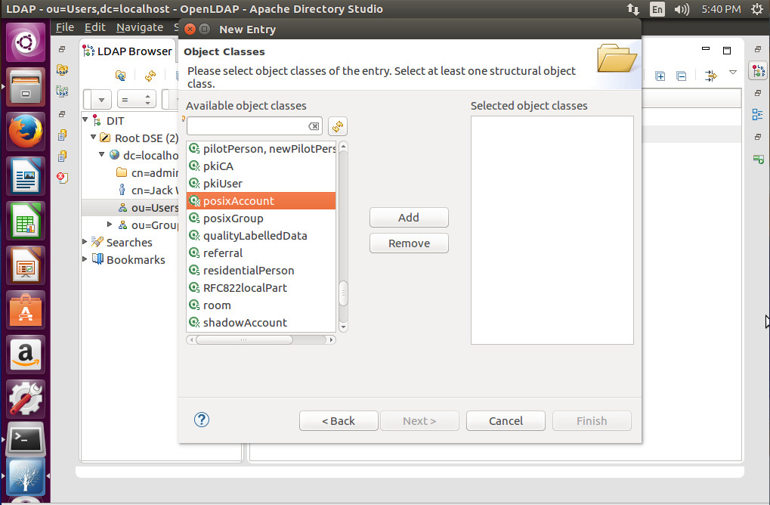Viewport: 770px width, 505px height.
Task: Click the Go to Parent entry icon
Action: point(120,76)
